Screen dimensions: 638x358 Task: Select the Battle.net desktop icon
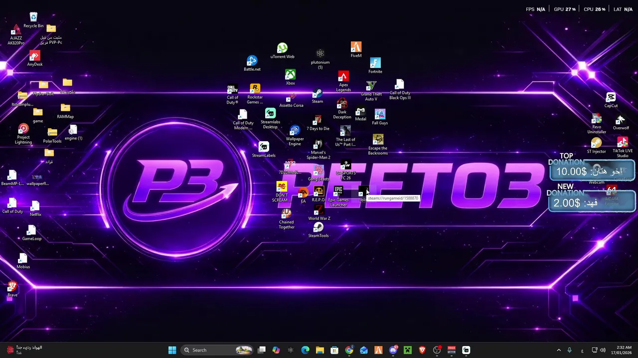coord(252,64)
